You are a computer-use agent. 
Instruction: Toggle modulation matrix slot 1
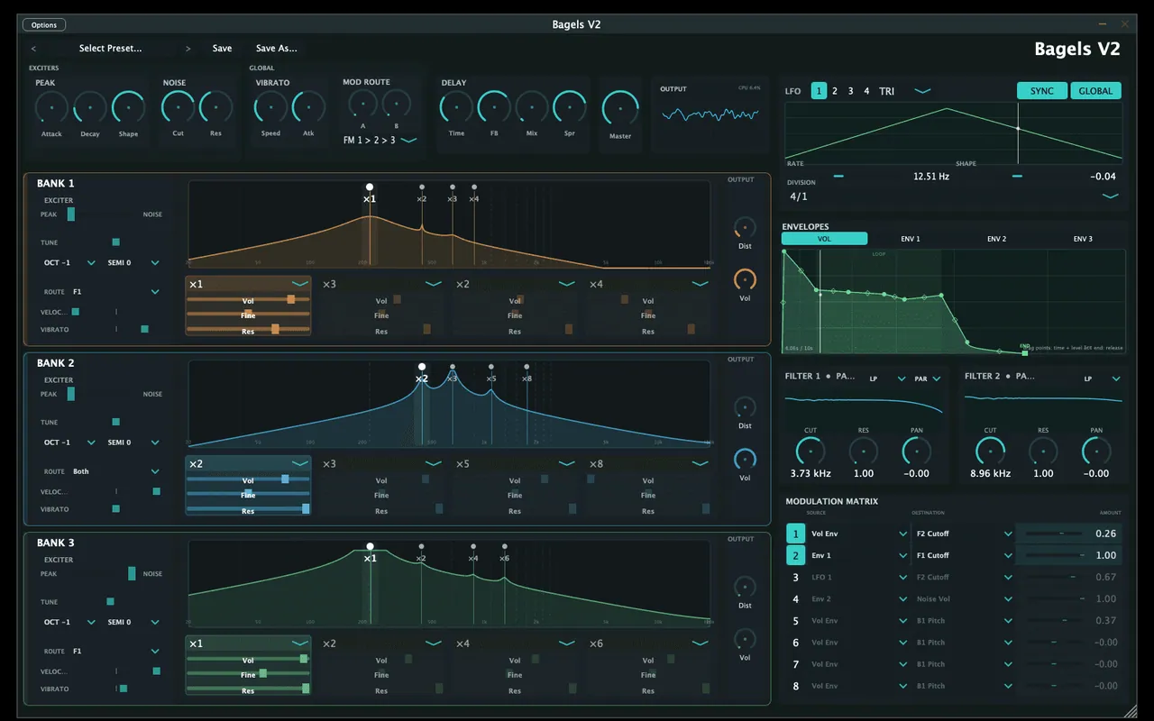pos(795,534)
